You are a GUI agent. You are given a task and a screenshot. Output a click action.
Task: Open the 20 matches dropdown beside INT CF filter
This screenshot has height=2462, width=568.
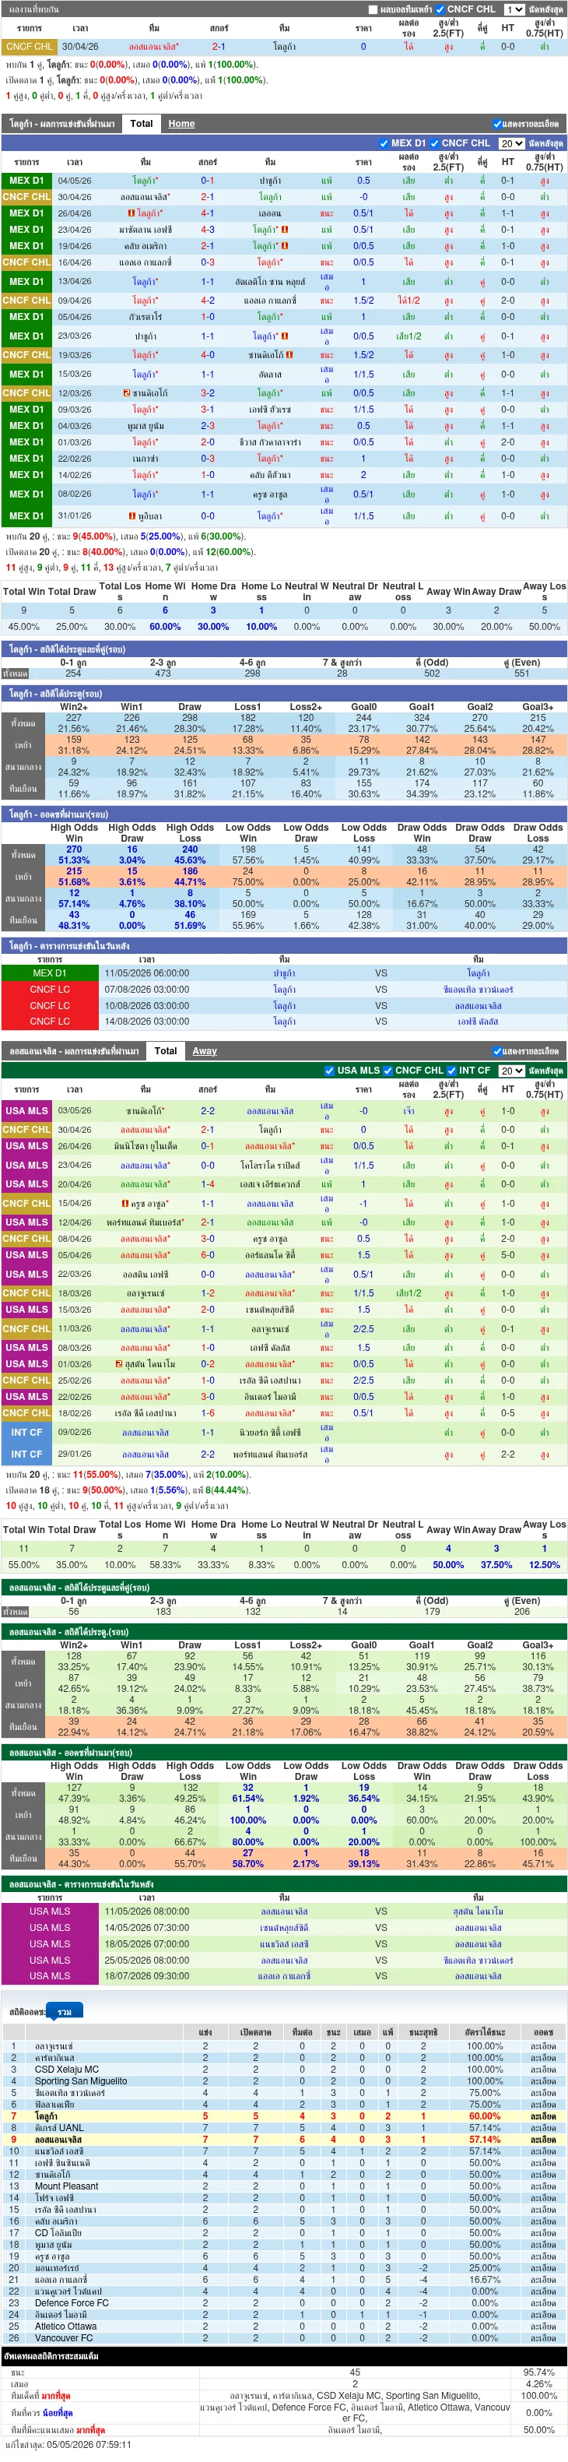pyautogui.click(x=510, y=1071)
